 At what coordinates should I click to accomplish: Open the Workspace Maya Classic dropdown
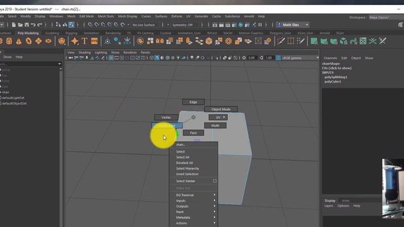[x=386, y=18]
